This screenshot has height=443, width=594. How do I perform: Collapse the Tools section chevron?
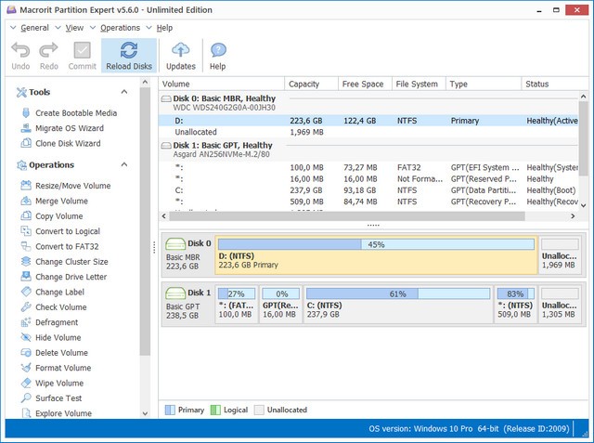point(127,93)
